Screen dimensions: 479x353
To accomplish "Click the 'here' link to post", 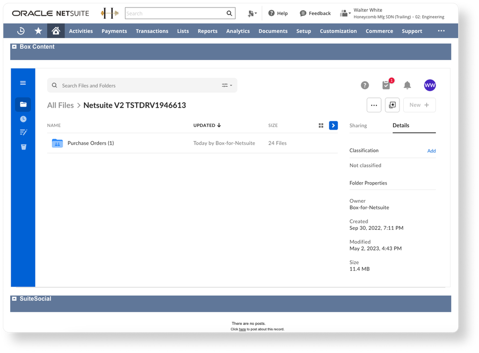I will (x=242, y=329).
